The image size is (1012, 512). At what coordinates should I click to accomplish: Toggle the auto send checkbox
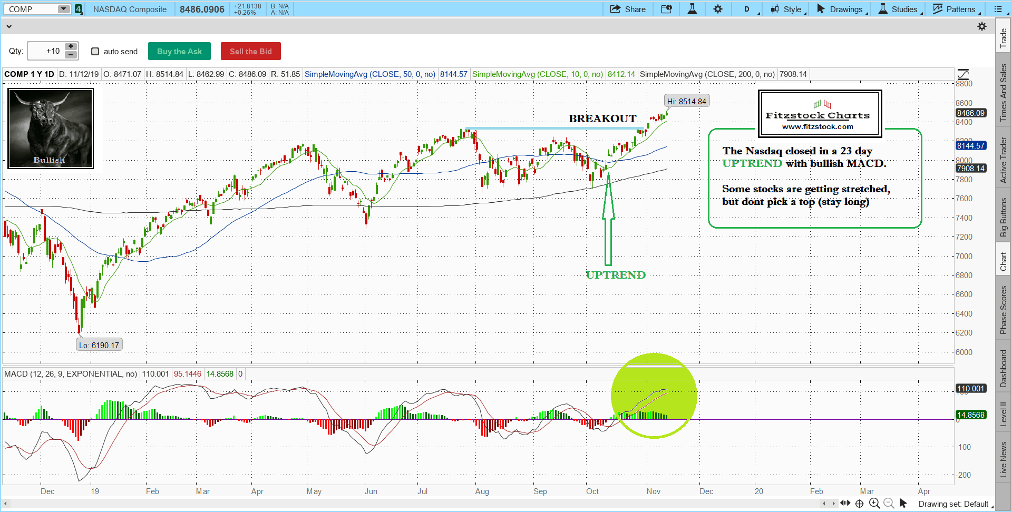[95, 52]
